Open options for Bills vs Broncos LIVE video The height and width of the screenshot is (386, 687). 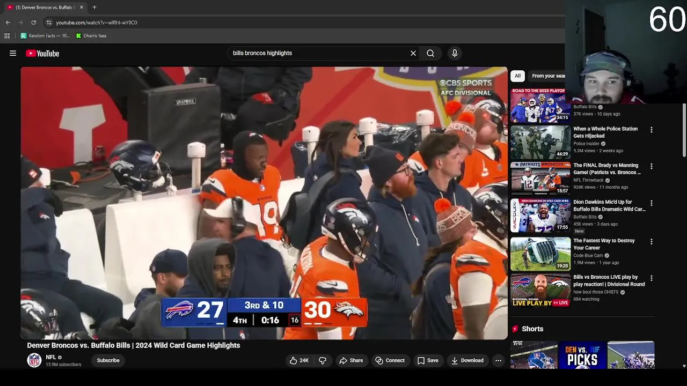click(x=652, y=278)
